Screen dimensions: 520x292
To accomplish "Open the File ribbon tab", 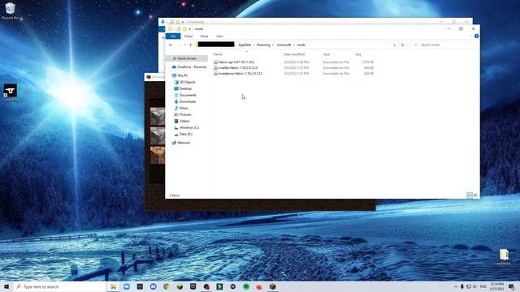I will 173,36.
